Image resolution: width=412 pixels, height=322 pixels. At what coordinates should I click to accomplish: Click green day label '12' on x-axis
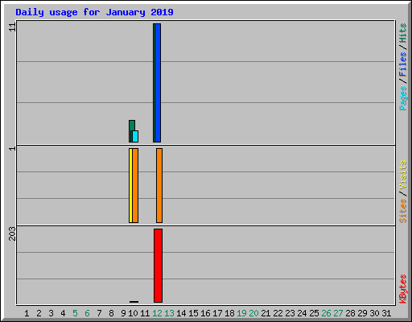coord(157,313)
